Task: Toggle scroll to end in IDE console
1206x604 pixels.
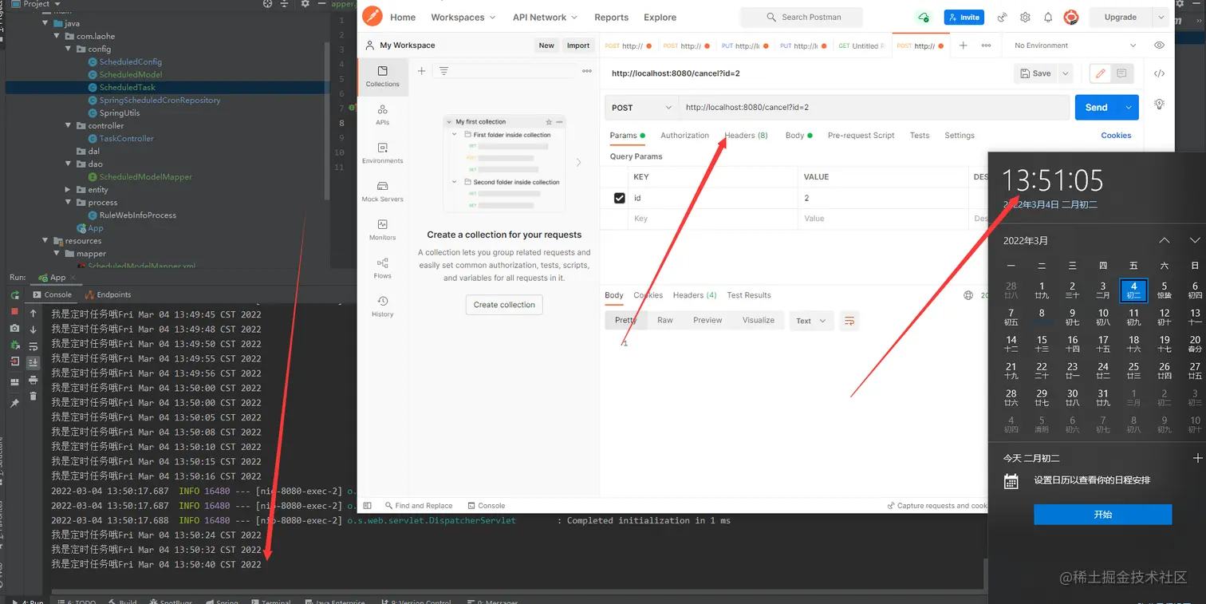Action: tap(33, 362)
